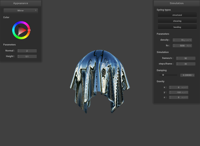Click the Damping slider knob
This screenshot has height=146, width=200.
click(163, 75)
